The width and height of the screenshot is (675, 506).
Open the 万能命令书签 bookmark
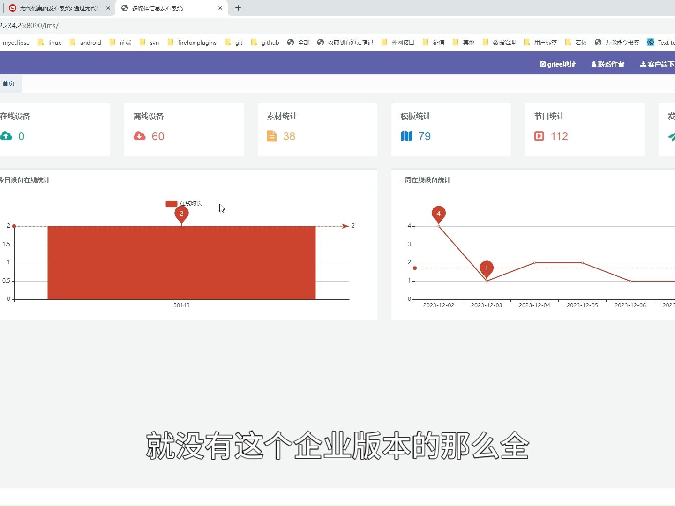[617, 42]
